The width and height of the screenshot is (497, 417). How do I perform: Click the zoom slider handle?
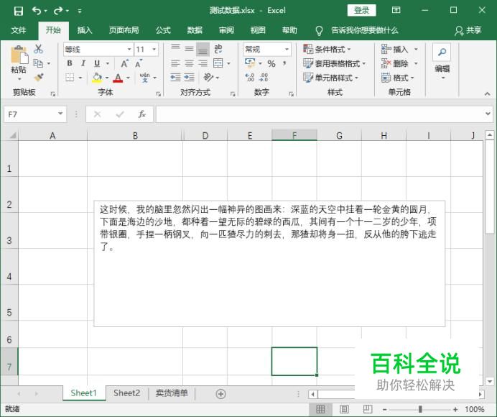420,409
